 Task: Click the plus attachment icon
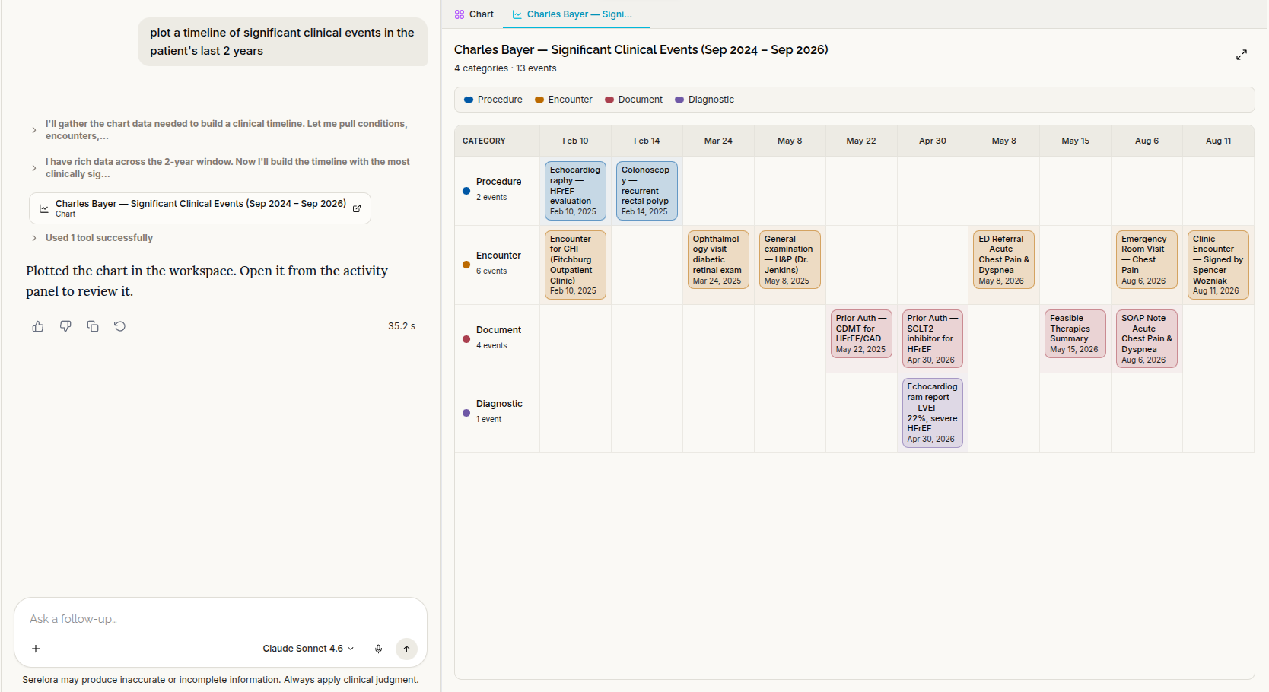pyautogui.click(x=36, y=649)
